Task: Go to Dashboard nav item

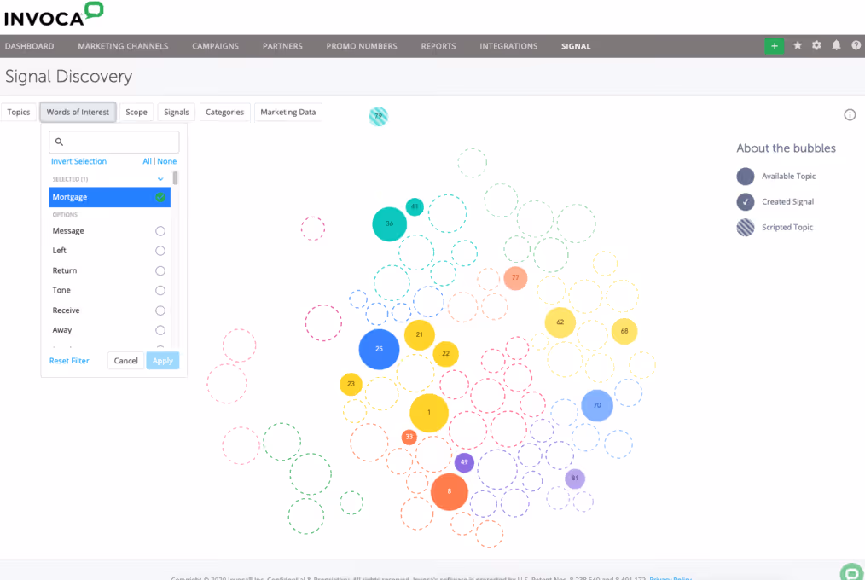Action: pyautogui.click(x=29, y=46)
